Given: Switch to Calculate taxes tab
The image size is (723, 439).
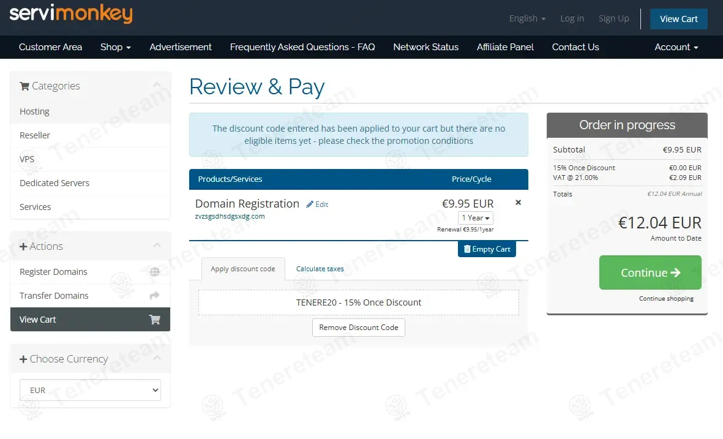Looking at the screenshot, I should pos(320,269).
